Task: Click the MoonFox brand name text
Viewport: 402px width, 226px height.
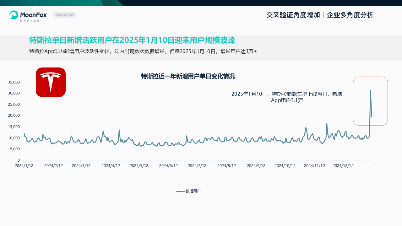Action: [x=33, y=15]
